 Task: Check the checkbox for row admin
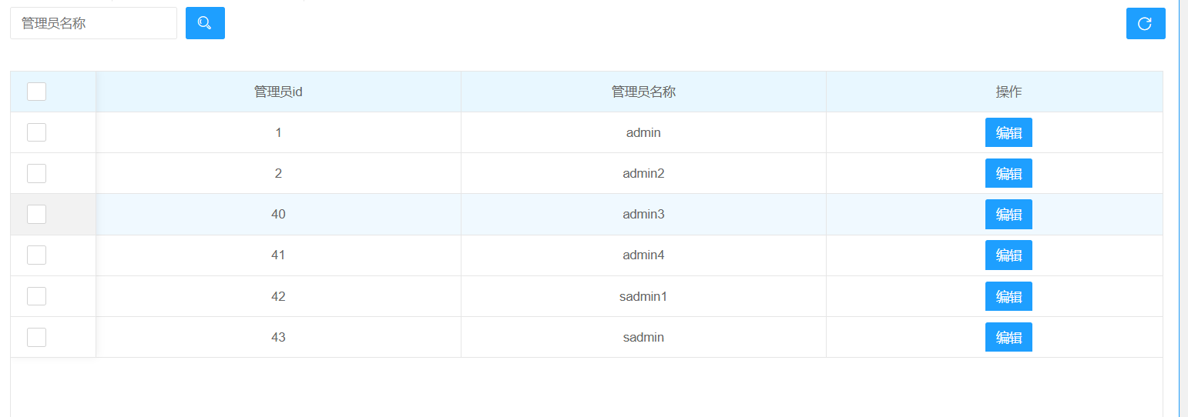pyautogui.click(x=36, y=132)
